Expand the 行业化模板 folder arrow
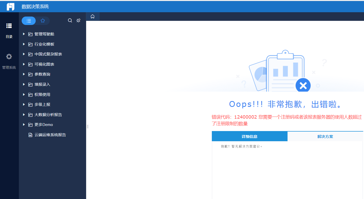This screenshot has height=199, width=364. point(24,44)
